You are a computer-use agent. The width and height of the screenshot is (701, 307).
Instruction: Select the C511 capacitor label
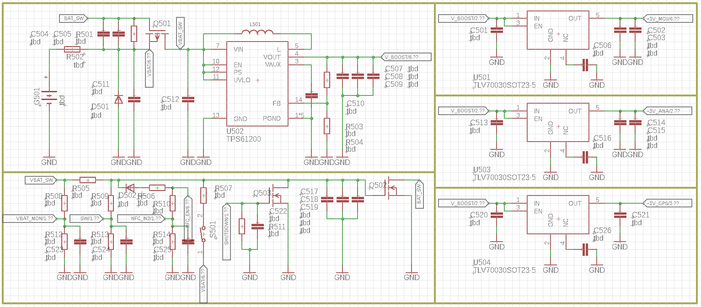(x=101, y=84)
